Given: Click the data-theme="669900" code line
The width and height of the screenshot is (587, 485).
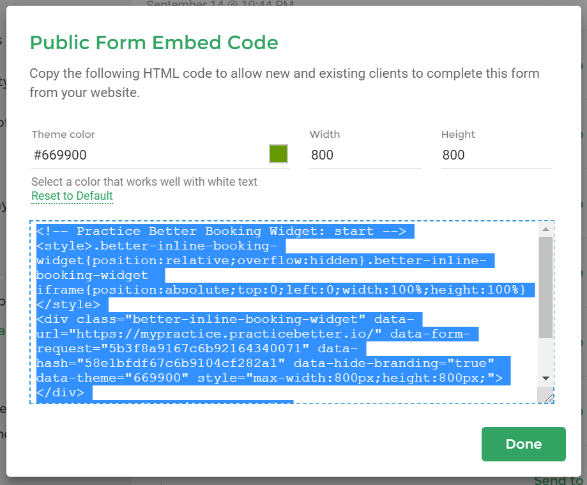Looking at the screenshot, I should 270,378.
